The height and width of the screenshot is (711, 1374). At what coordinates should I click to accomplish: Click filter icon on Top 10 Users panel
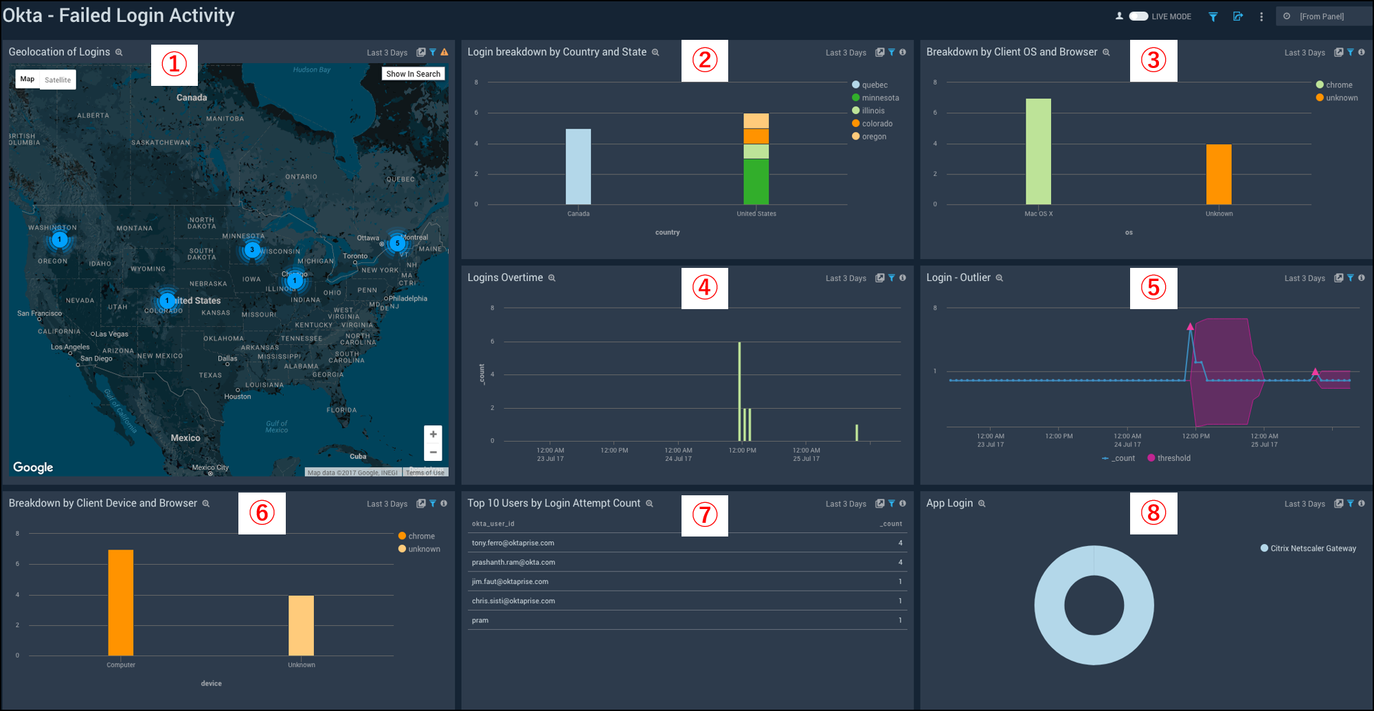[x=892, y=504]
